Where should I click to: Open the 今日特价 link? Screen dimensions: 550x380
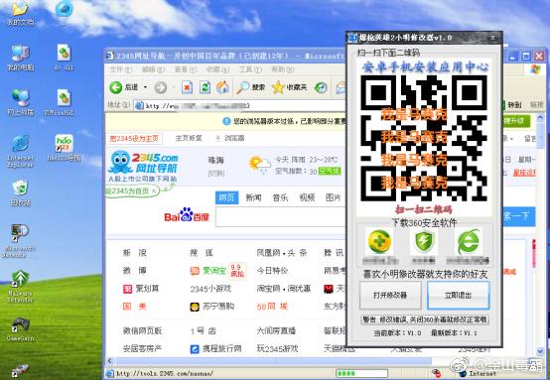(x=273, y=271)
